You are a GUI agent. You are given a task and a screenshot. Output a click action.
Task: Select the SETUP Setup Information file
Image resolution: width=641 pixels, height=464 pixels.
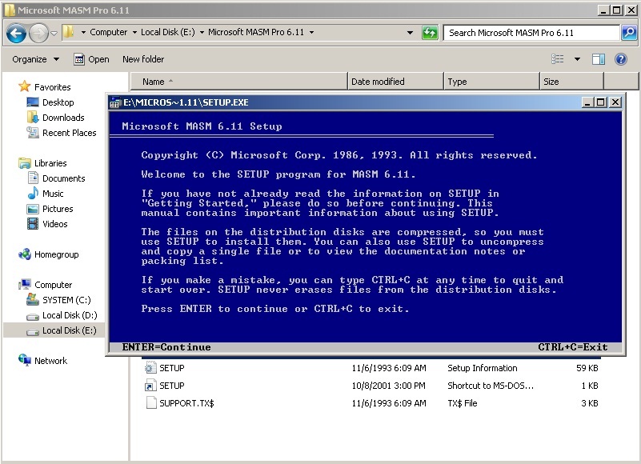click(371, 368)
